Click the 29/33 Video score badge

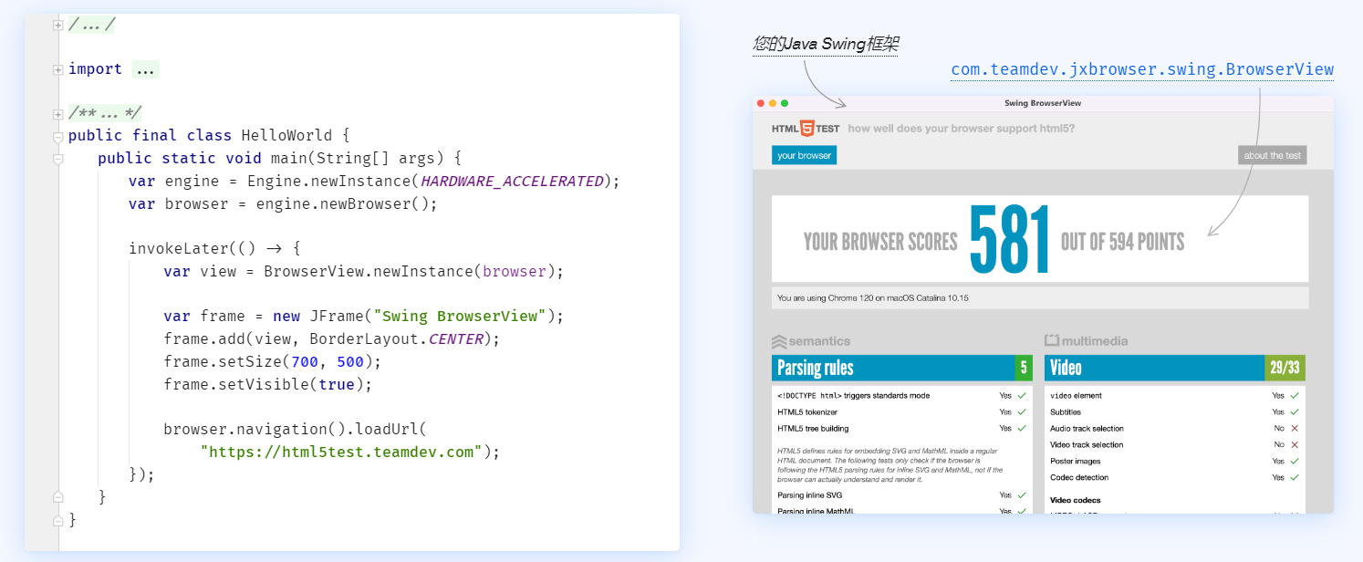click(1284, 368)
